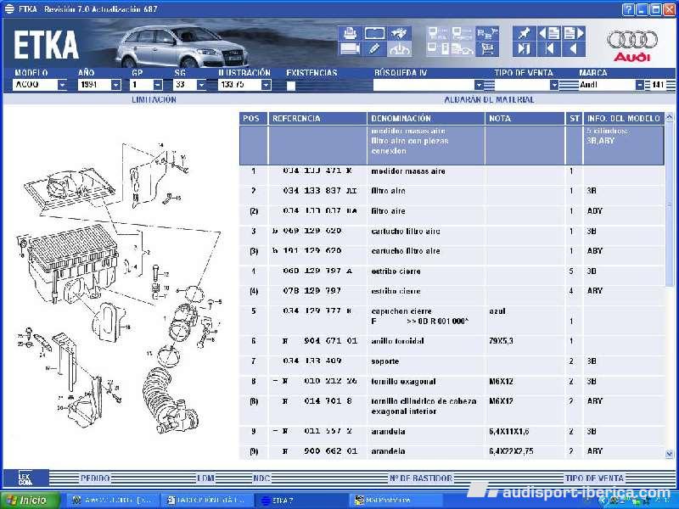
Task: Open the ILUSTRACIÓN dropdown
Action: [x=267, y=85]
